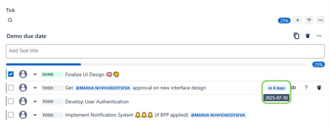Click into the Add Task title field
Screen dimensions: 330x129
(165, 51)
